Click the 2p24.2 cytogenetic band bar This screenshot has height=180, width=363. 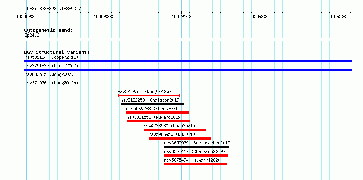[188, 40]
